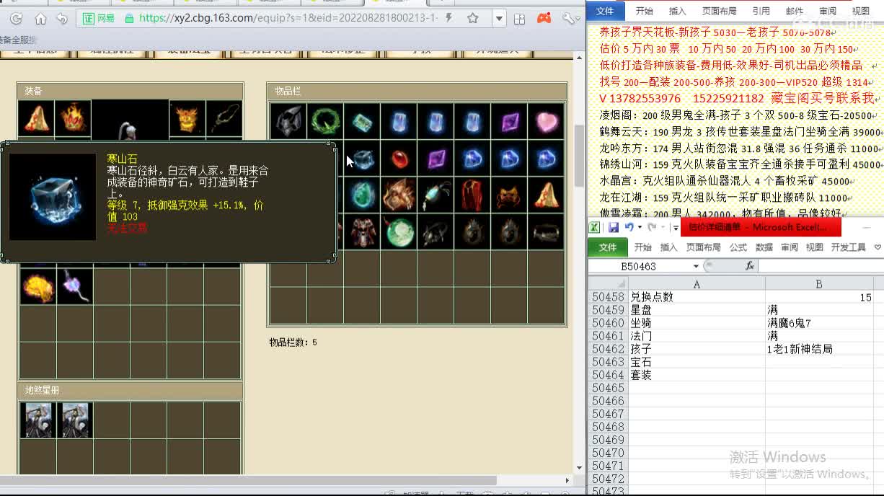884x496 pixels.
Task: Minimize the Excel ribbon via heart-shaped arrow
Action: coord(877,247)
